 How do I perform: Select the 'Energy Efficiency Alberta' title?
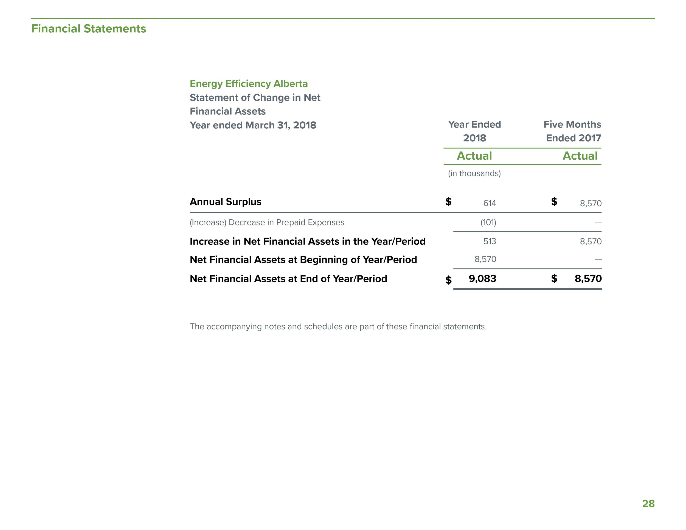249,84
